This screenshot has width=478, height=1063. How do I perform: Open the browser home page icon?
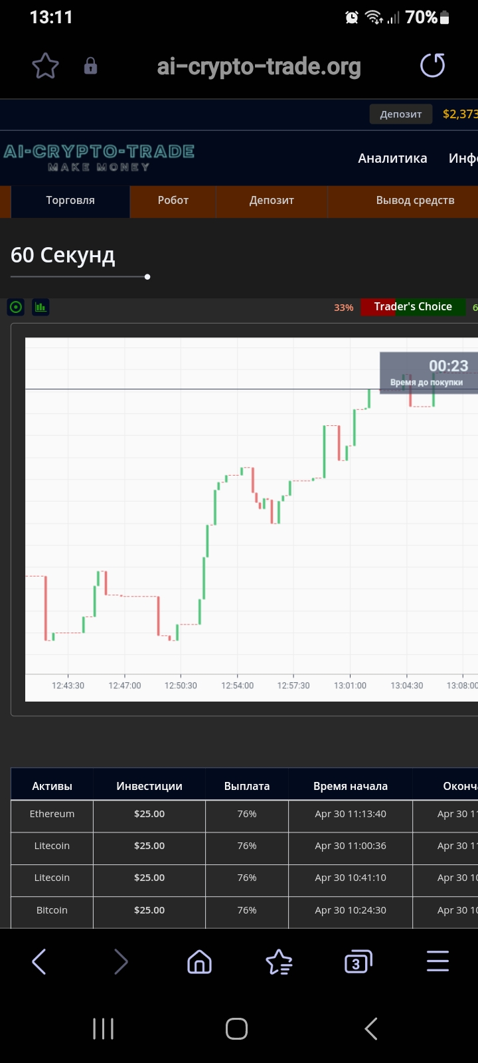pos(199,961)
